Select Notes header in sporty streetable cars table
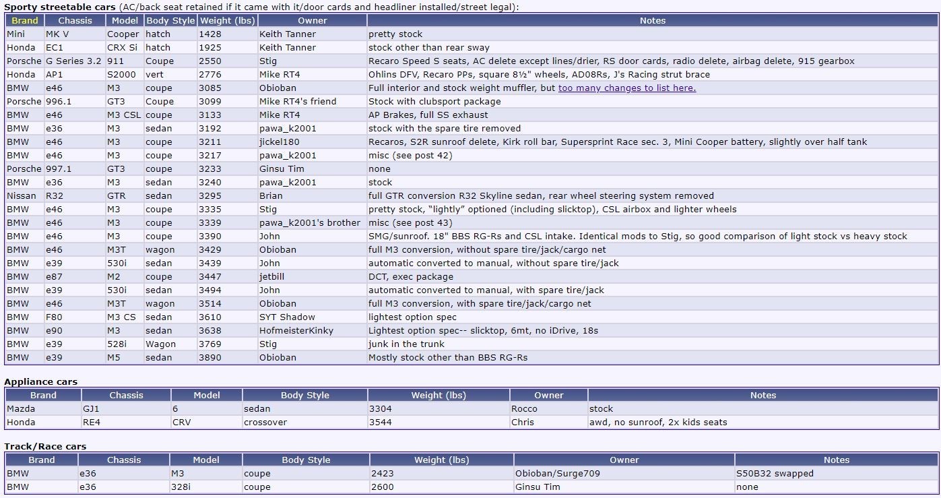Image resolution: width=941 pixels, height=498 pixels. click(652, 21)
